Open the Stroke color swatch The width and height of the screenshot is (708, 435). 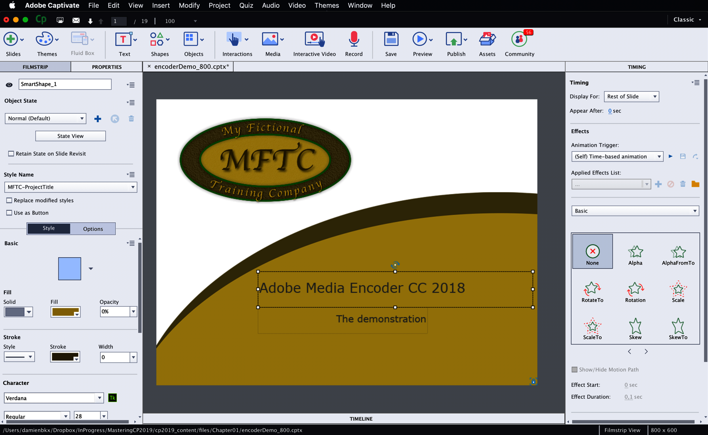[x=65, y=357]
